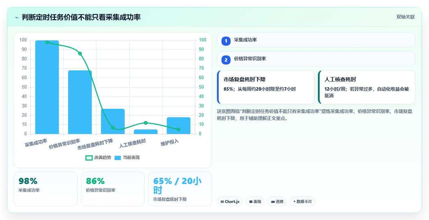Select the 进度 tag chip
Viewport: 429px width, 220px height.
tap(277, 202)
